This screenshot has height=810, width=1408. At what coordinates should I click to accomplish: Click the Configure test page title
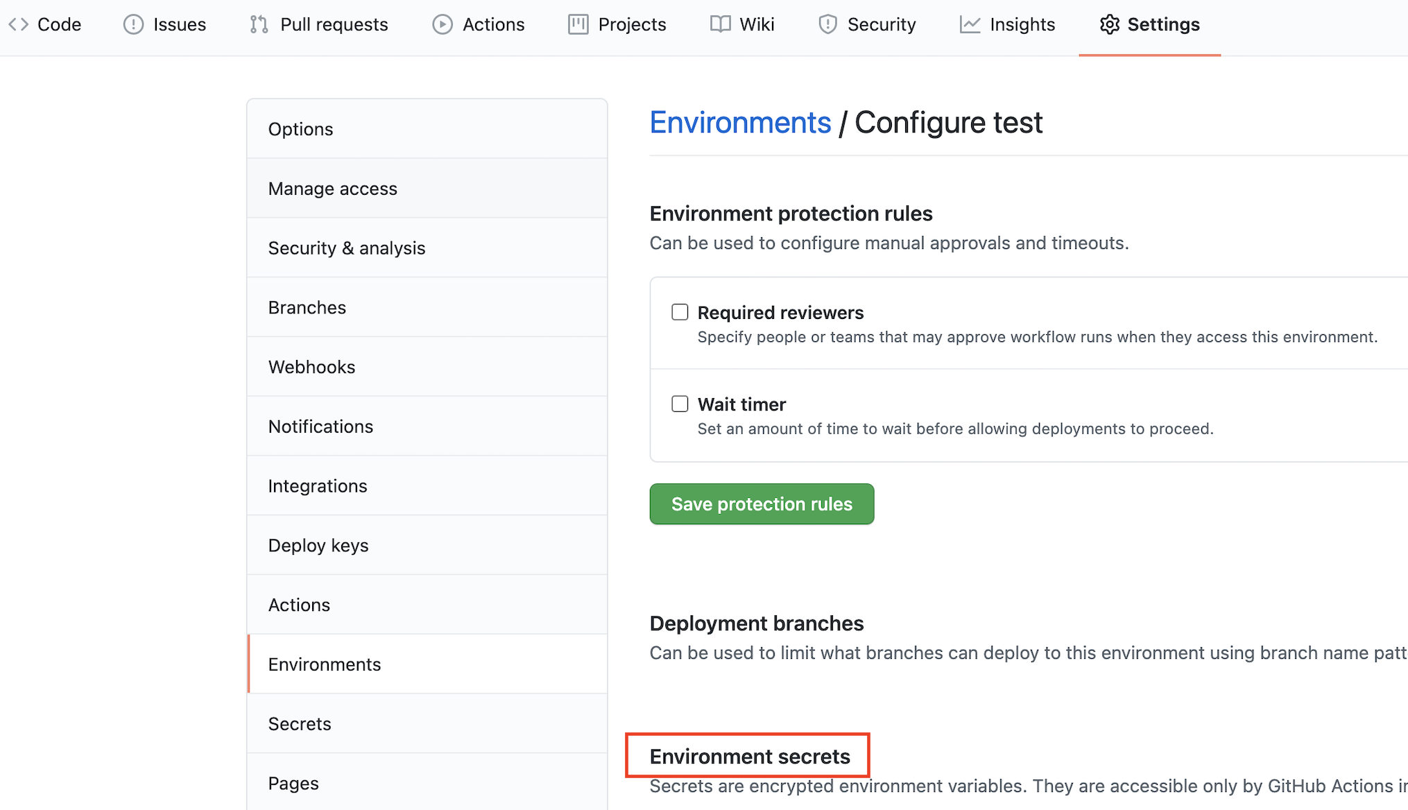(x=948, y=123)
